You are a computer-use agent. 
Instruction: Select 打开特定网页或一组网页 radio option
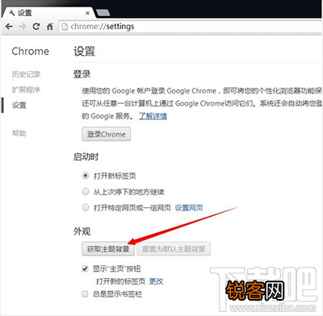tap(86, 207)
